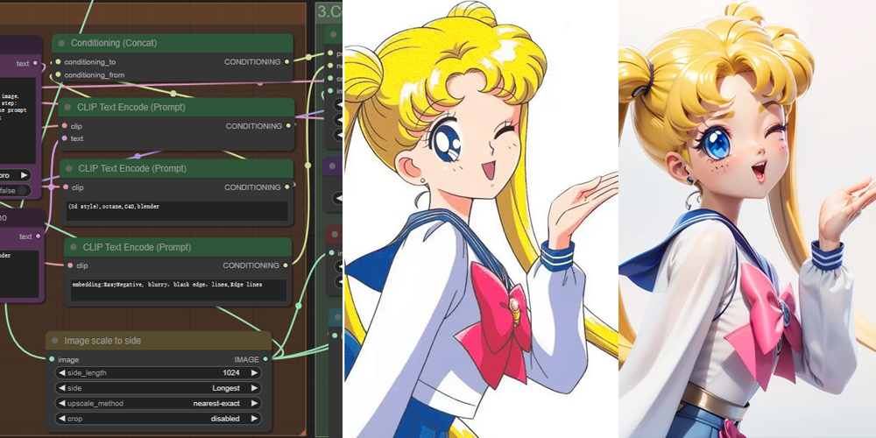Cycle upscale_method backward with left arrow

tap(61, 403)
